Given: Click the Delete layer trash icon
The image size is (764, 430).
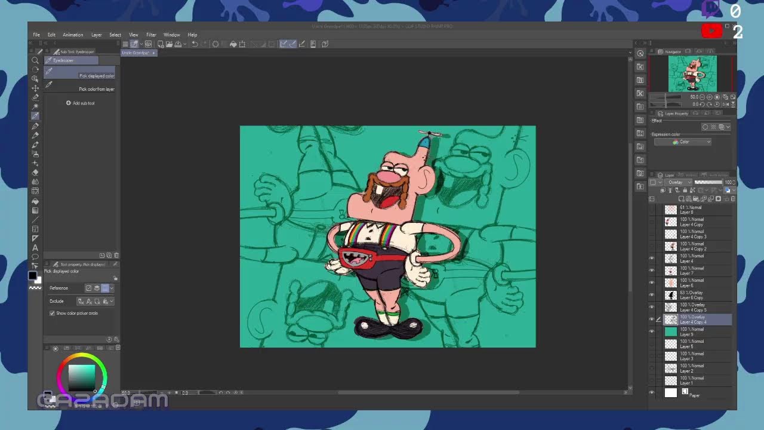Looking at the screenshot, I should pos(732,199).
